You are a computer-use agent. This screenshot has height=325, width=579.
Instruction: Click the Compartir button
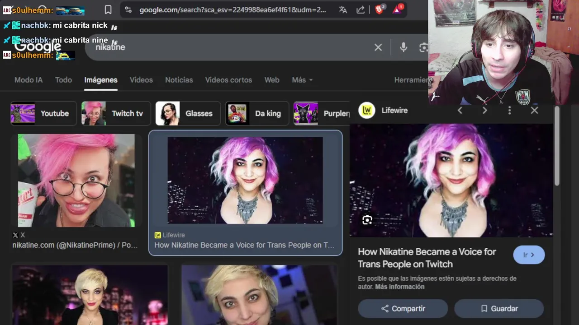403,309
